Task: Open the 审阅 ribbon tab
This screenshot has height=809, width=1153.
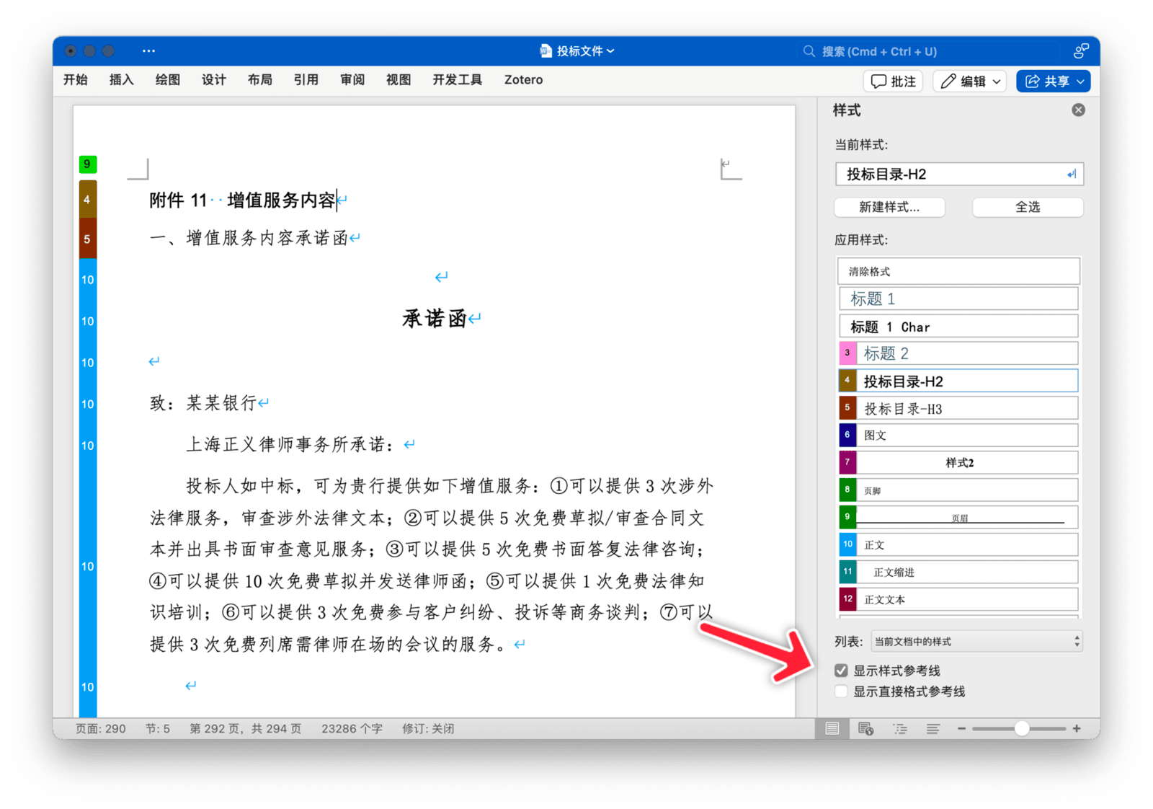Action: point(352,80)
